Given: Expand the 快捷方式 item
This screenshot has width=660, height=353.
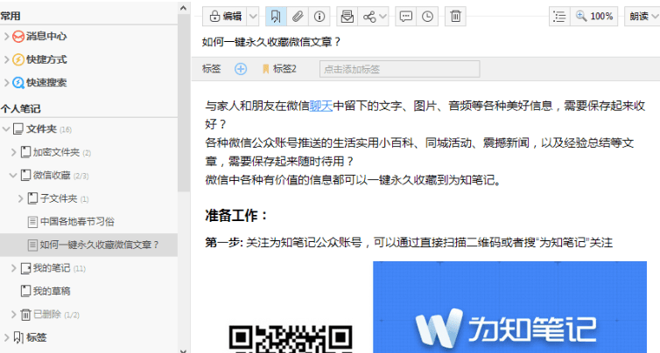Looking at the screenshot, I should [6, 59].
